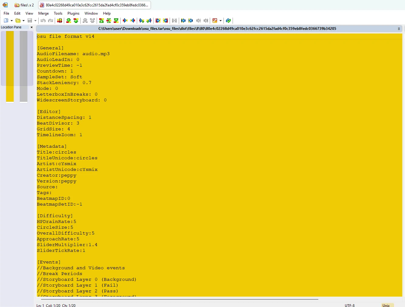Open the Plugins menu
Screen dimensions: 405x307
tap(73, 13)
